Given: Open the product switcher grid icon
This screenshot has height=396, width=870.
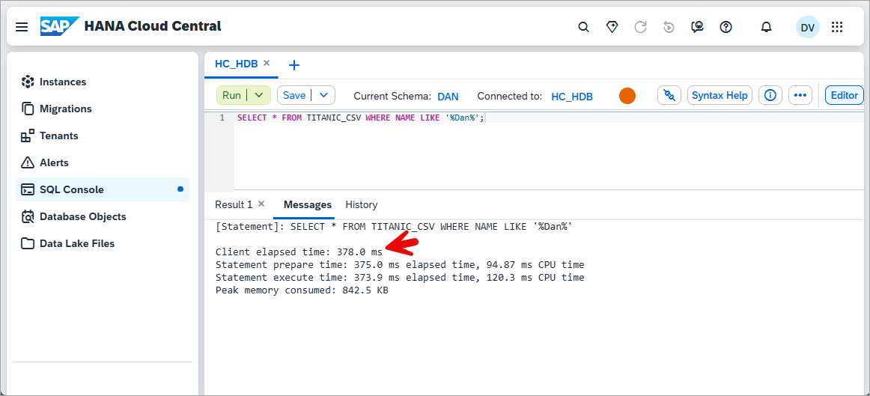Looking at the screenshot, I should pos(837,27).
